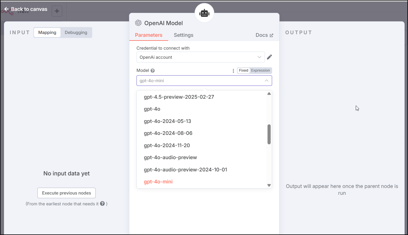Image resolution: width=408 pixels, height=235 pixels.
Task: Click the Execute previous nodes button
Action: [67, 193]
